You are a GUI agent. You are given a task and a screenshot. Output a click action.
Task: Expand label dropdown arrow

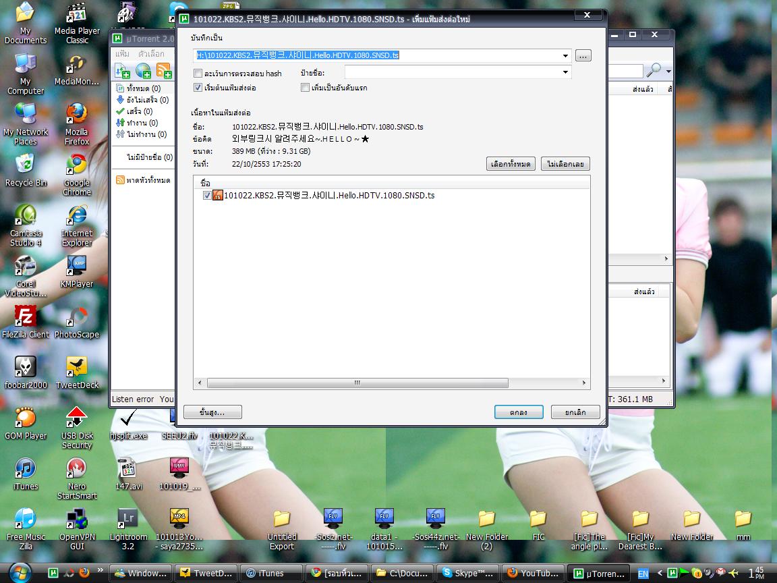tap(565, 72)
